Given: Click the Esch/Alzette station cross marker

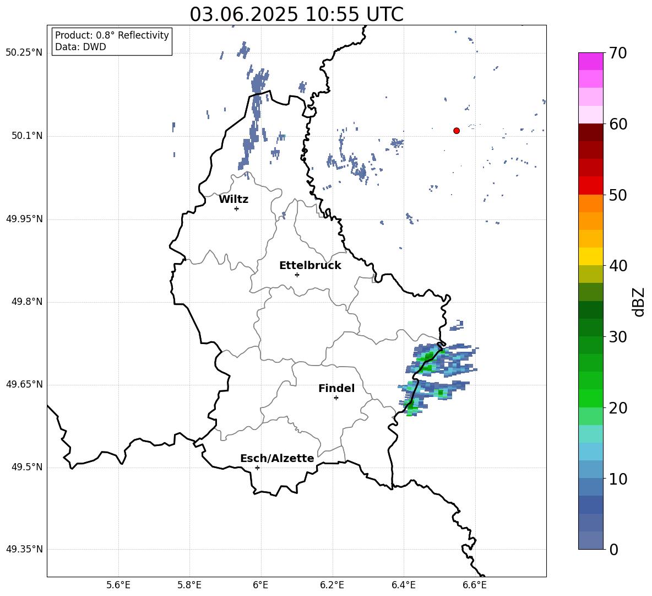Looking at the screenshot, I should 257,468.
